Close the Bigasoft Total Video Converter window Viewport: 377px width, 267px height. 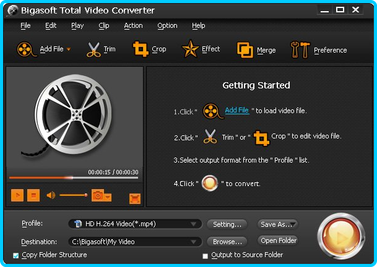pos(355,10)
